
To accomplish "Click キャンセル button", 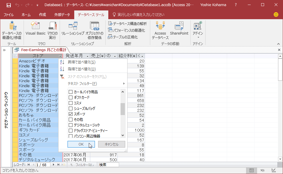I will [x=112, y=144].
